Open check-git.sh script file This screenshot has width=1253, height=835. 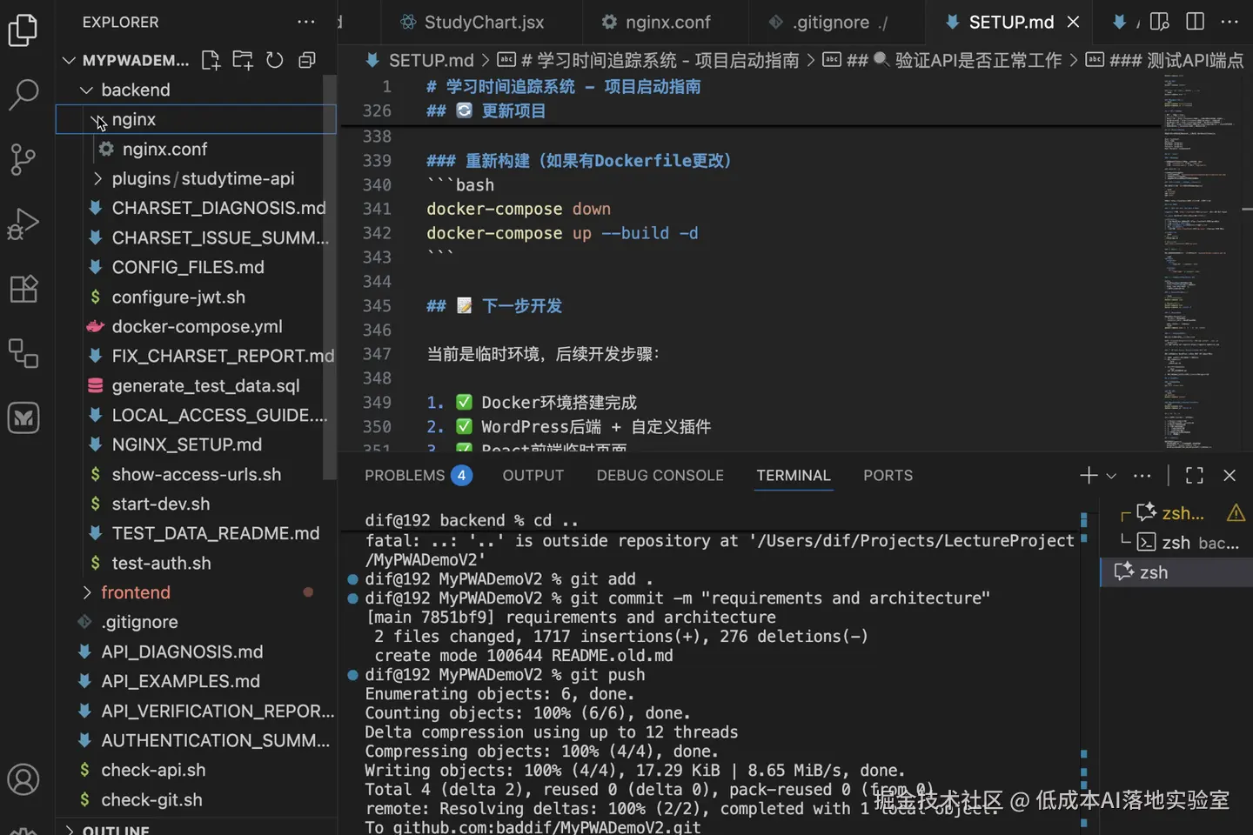point(151,799)
